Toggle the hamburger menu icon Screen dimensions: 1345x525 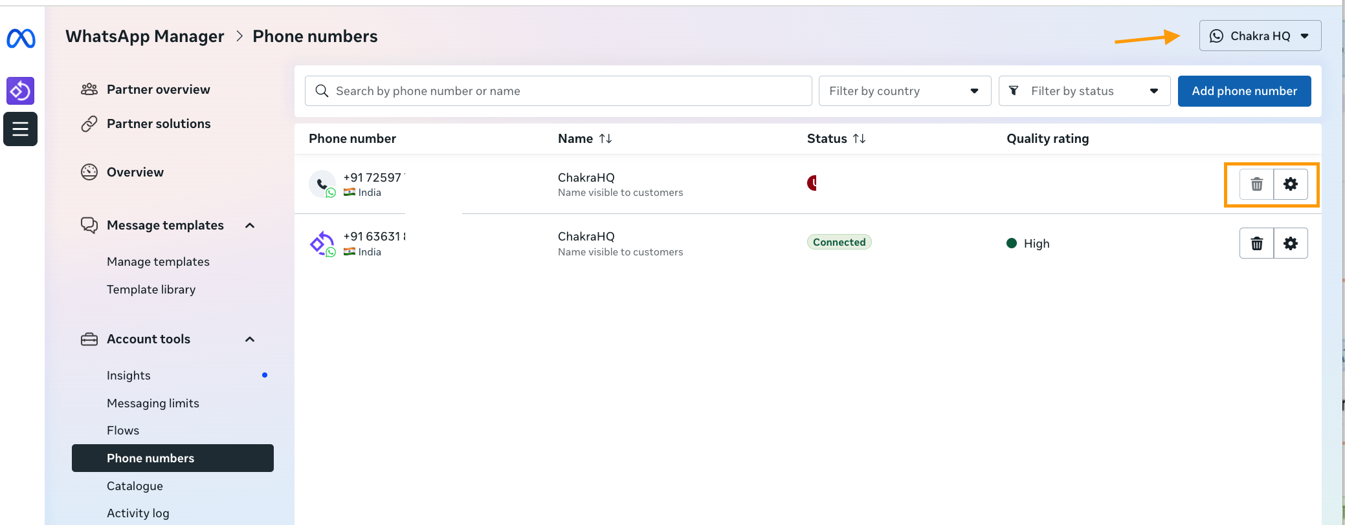coord(21,129)
